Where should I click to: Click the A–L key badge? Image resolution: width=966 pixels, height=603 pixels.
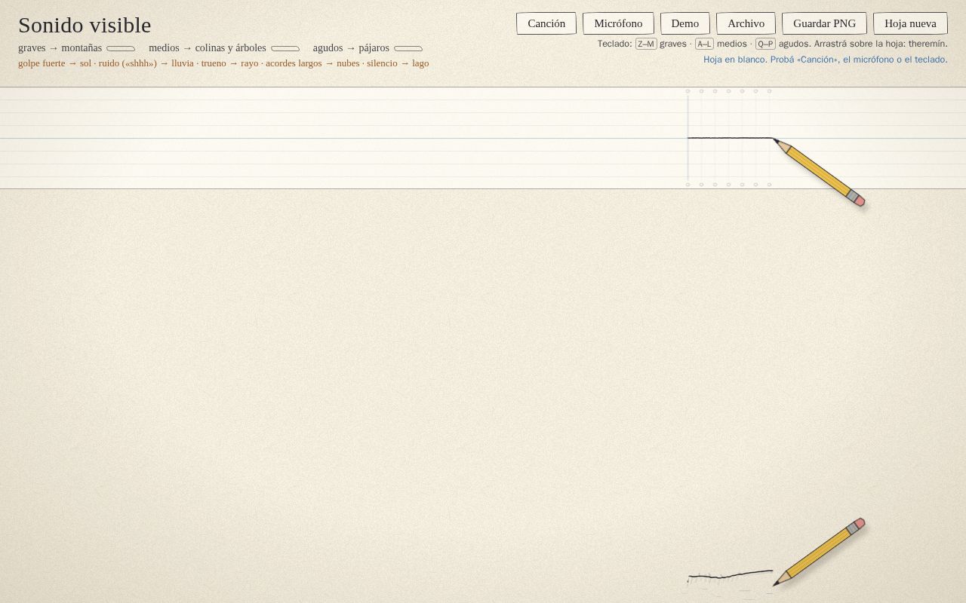coord(704,44)
